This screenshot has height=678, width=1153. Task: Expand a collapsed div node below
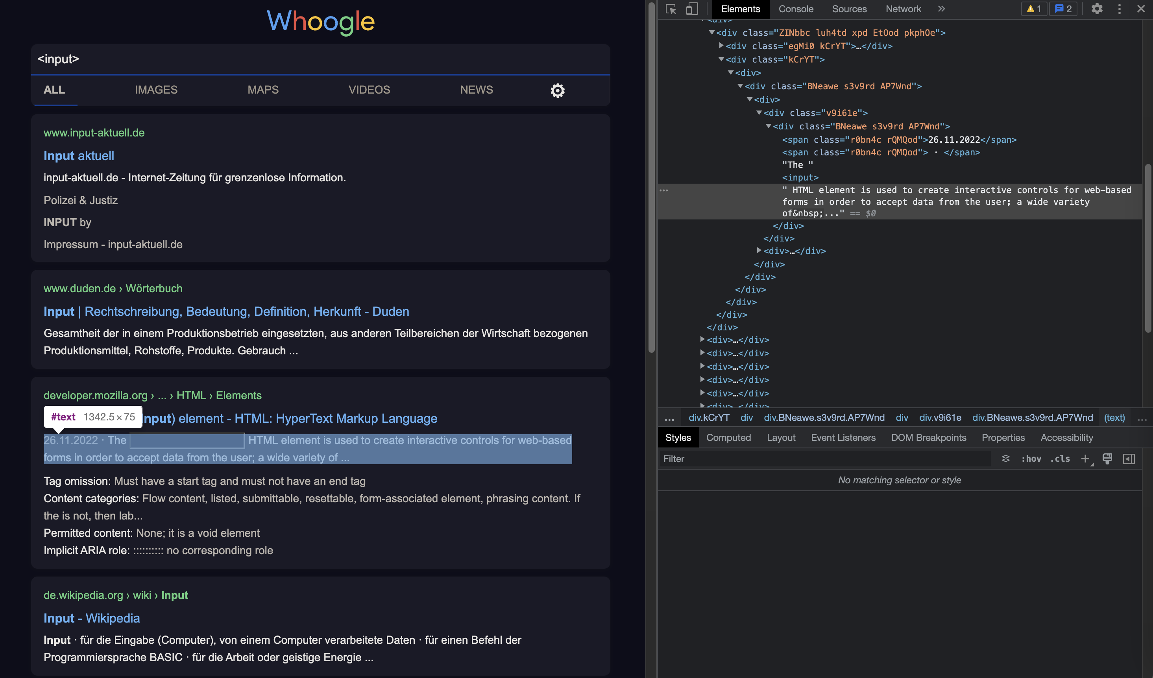(x=703, y=340)
